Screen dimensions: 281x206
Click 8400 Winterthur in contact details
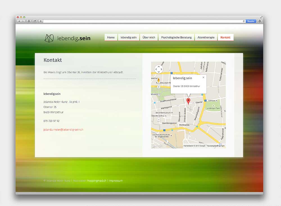[x=53, y=112]
